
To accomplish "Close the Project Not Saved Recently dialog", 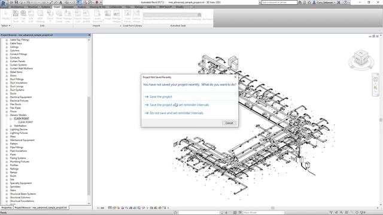I will 235,77.
